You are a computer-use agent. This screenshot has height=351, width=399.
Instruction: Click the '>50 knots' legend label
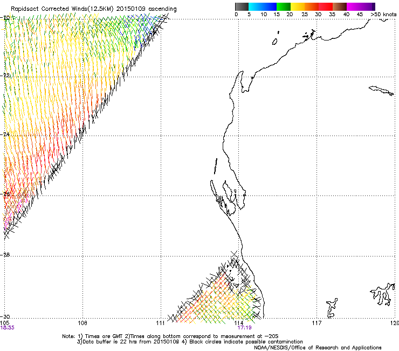click(x=383, y=15)
